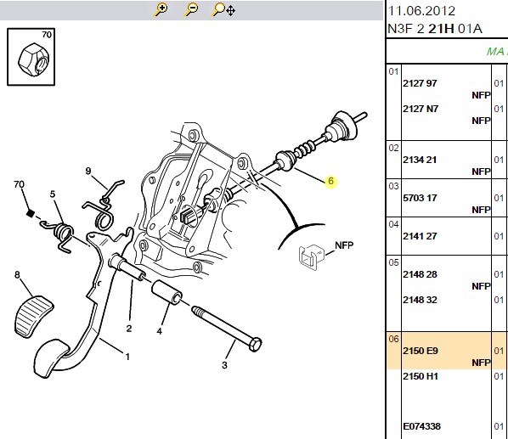
Task: Click the NFP clip part drawing
Action: [x=311, y=256]
